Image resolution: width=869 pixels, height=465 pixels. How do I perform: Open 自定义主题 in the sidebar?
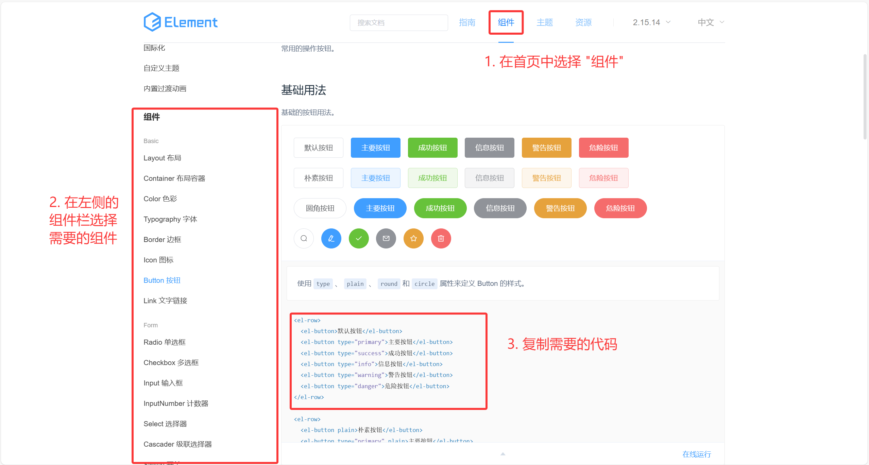[161, 68]
